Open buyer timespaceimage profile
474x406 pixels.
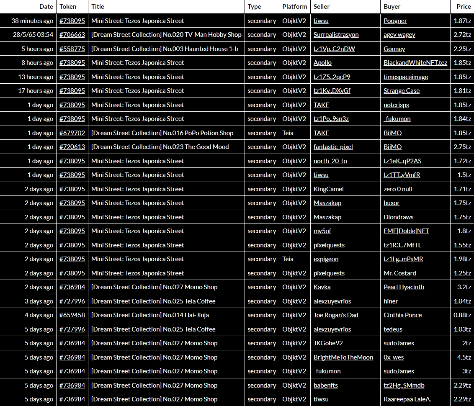406,77
